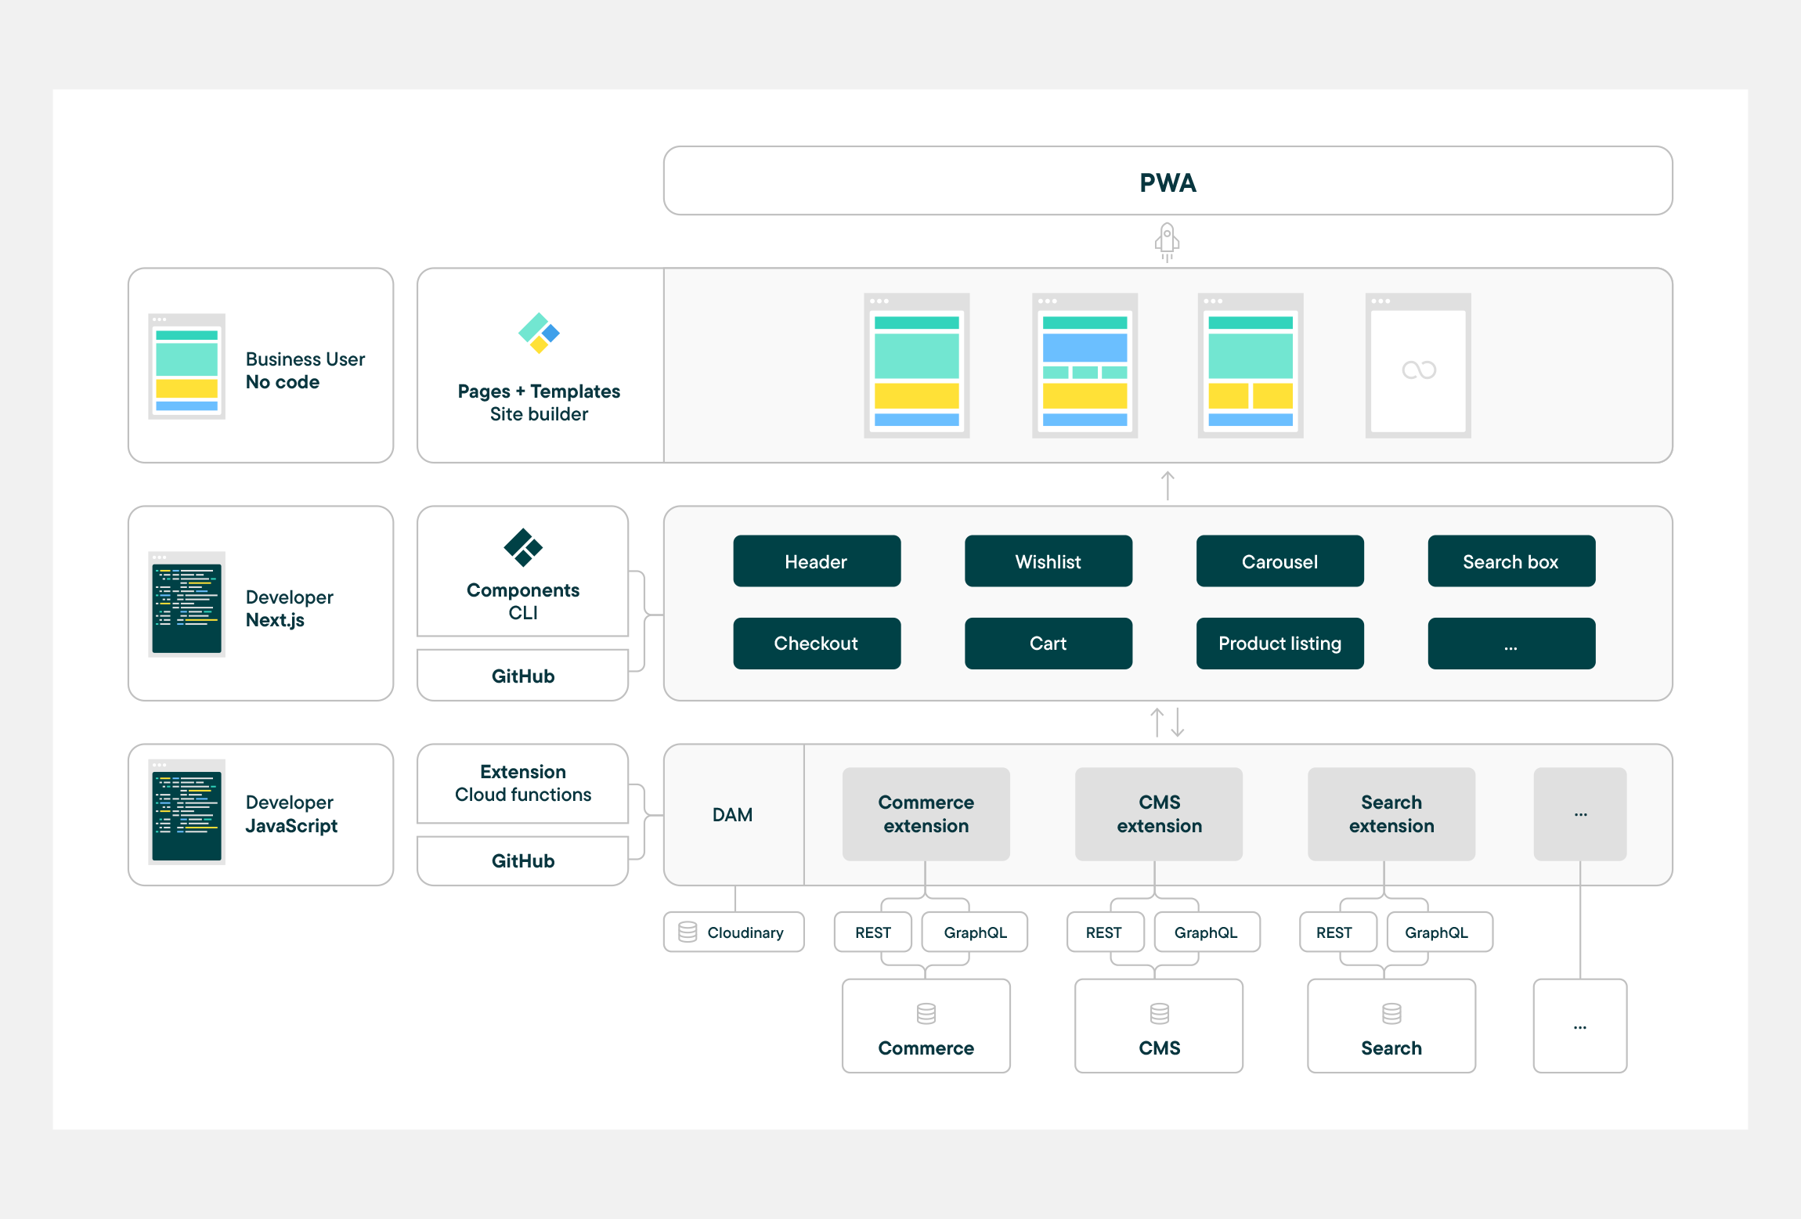Click the GitHub box under Extension Cloud functions

click(x=523, y=860)
